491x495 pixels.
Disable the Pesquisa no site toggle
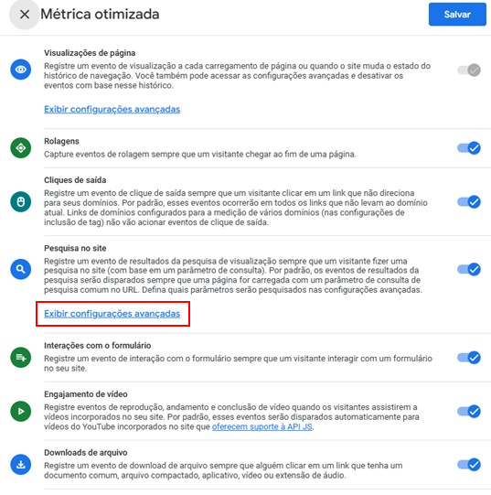click(469, 269)
